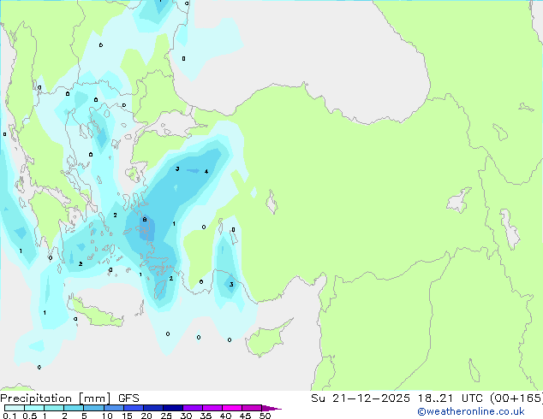Click the 45–50 mm legend swatch
The width and height of the screenshot is (543, 419).
point(252,408)
